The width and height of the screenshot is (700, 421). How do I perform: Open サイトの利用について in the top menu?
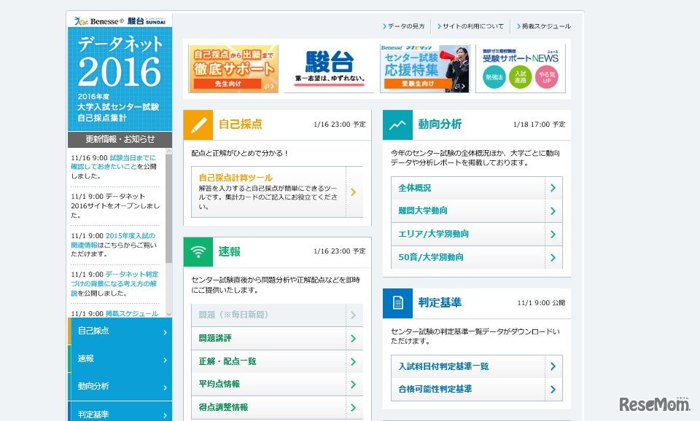tap(470, 25)
